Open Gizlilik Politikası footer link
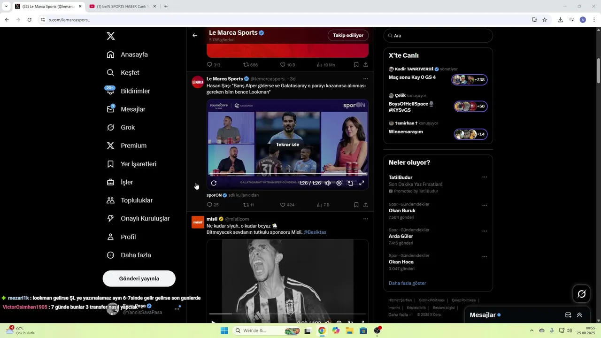Screen dimensions: 601x338 pyautogui.click(x=431, y=300)
